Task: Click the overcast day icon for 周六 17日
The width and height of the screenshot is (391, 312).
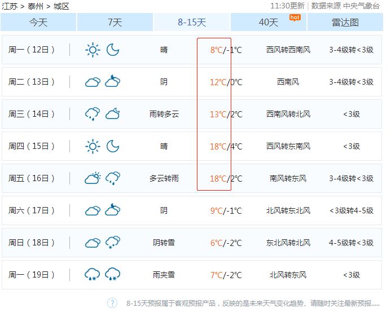Action: 93,210
